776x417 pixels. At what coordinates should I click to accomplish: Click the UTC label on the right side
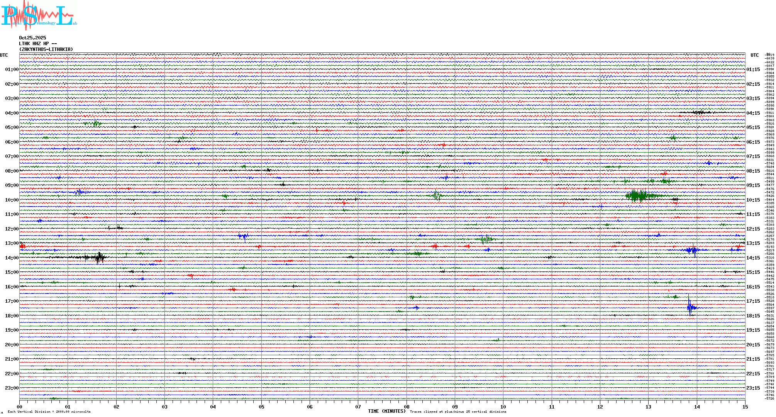(x=754, y=55)
